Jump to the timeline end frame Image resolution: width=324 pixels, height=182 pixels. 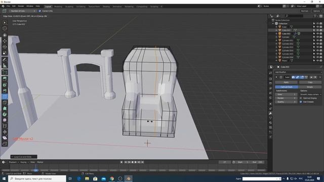(x=142, y=162)
